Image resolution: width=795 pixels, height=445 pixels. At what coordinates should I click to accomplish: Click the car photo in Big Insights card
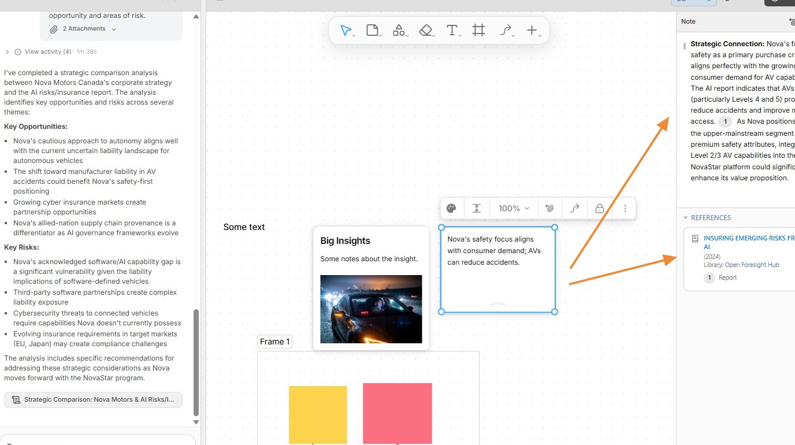(371, 309)
